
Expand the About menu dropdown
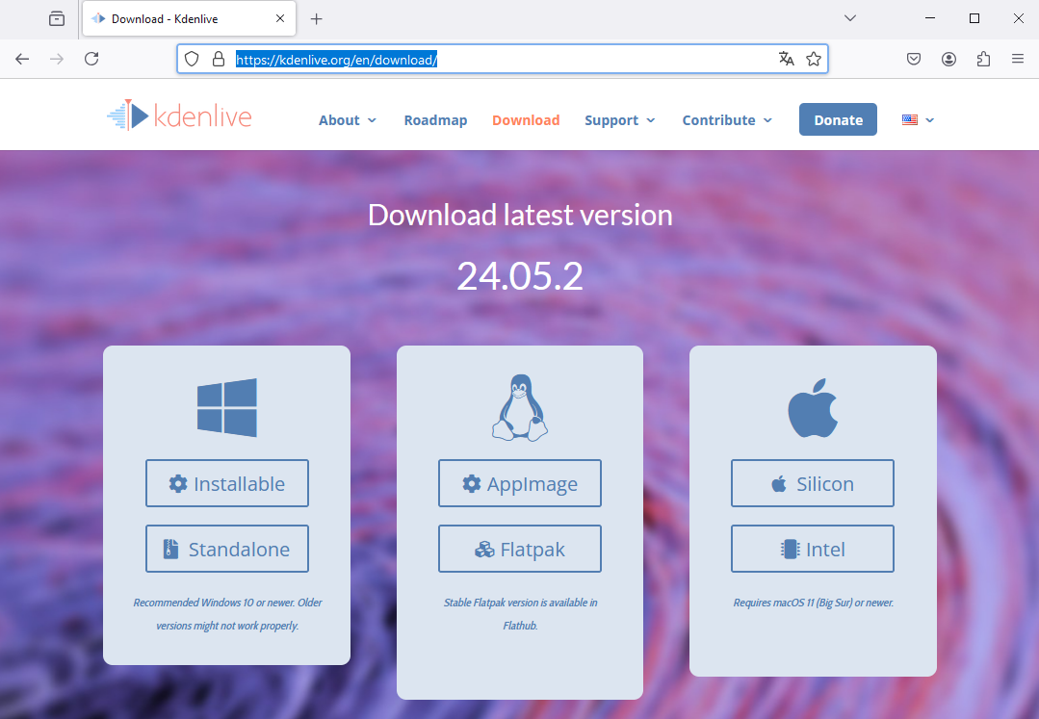(x=372, y=120)
